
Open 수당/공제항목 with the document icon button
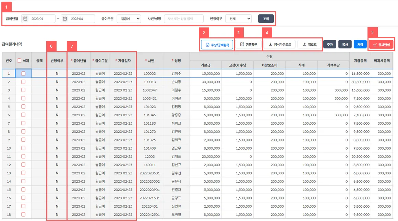coord(217,45)
